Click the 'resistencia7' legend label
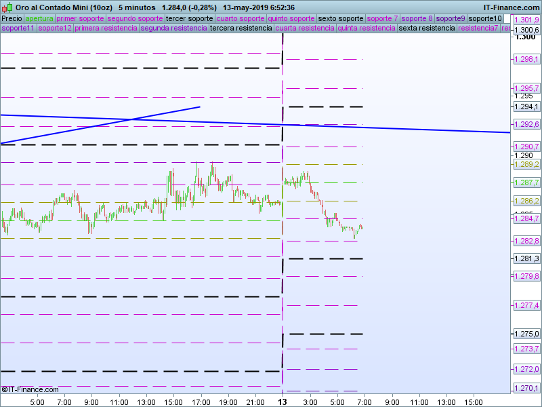The image size is (542, 407). [478, 28]
